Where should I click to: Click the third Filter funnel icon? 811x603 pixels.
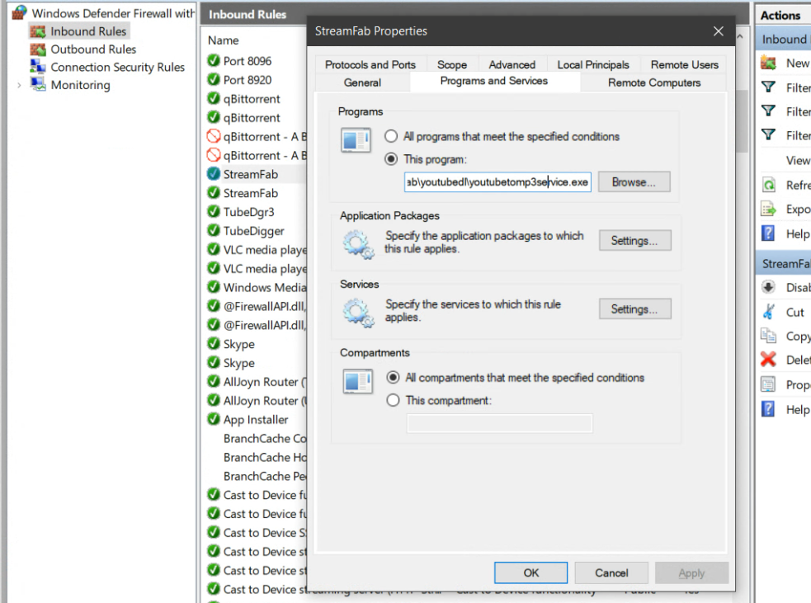pos(769,134)
